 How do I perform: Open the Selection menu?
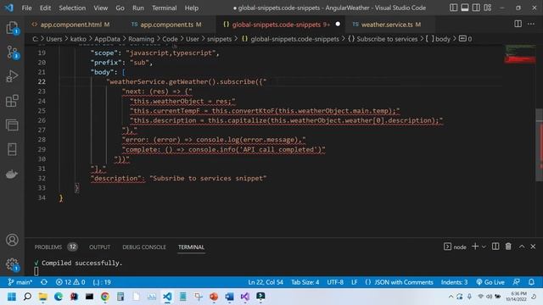click(x=72, y=8)
